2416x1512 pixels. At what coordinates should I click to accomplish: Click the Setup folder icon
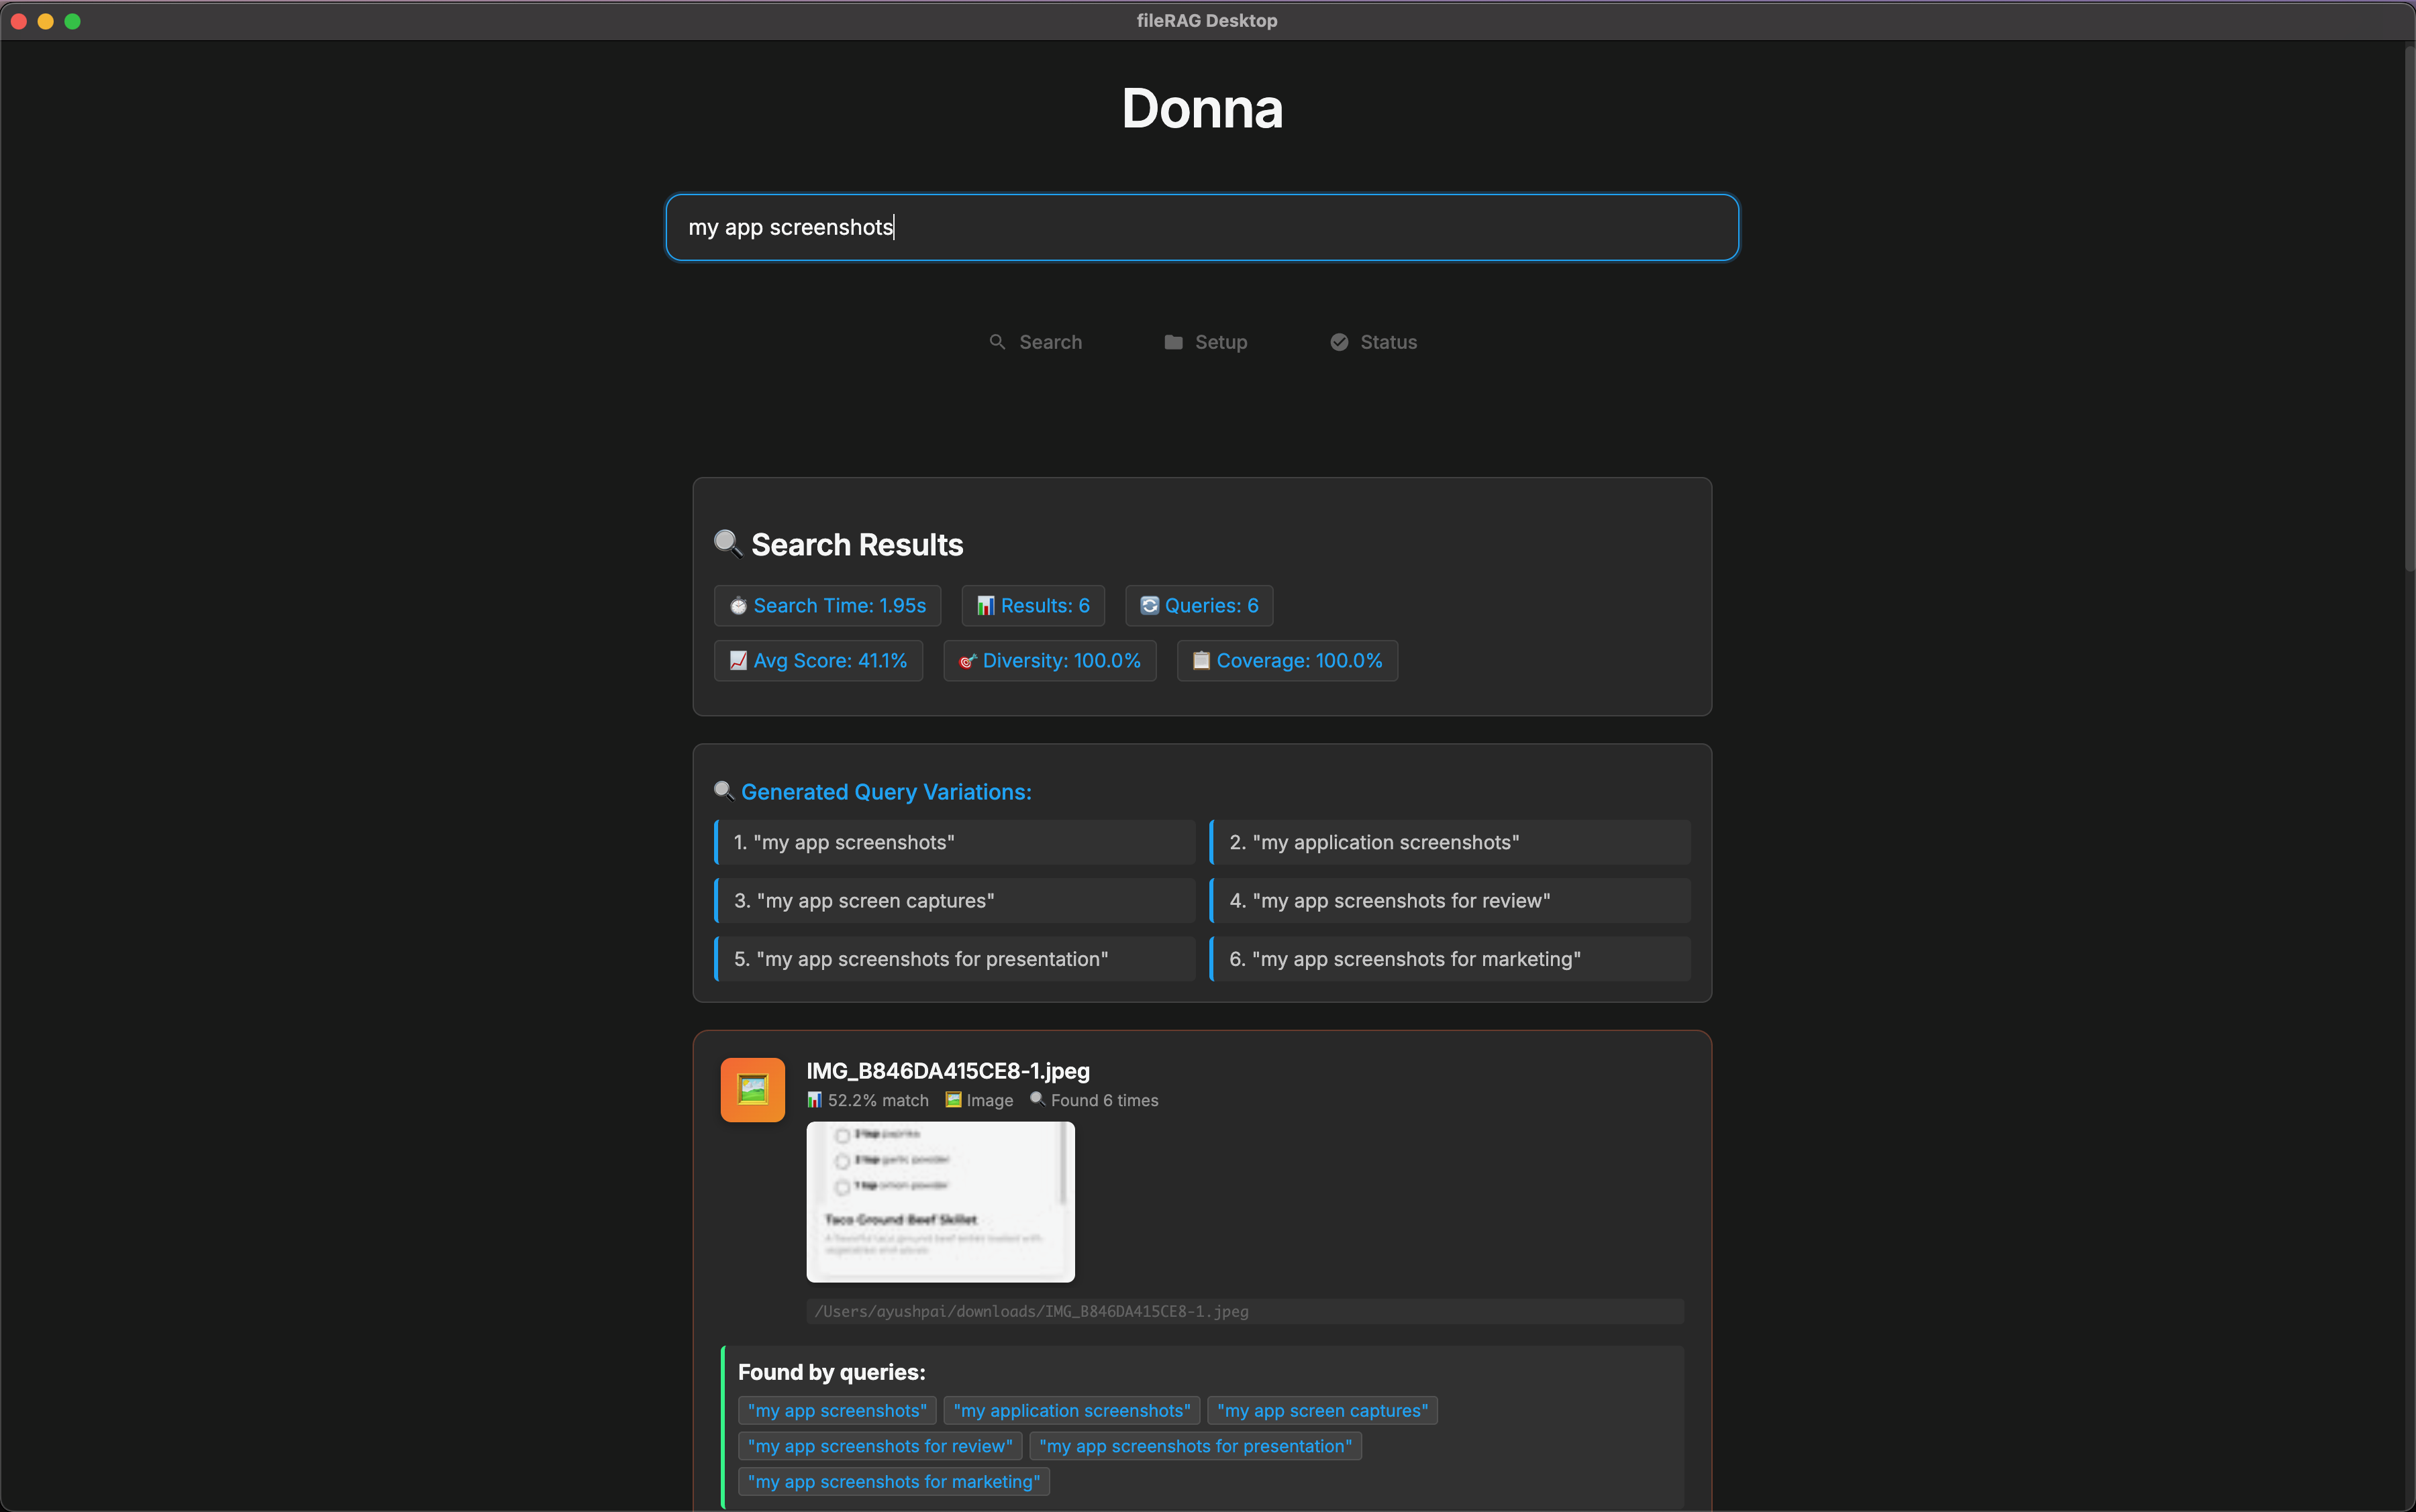(x=1172, y=342)
